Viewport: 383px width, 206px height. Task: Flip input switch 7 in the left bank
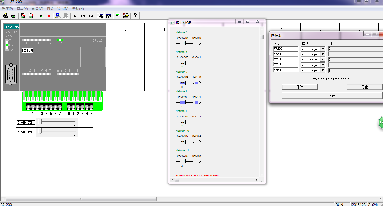coord(60,107)
